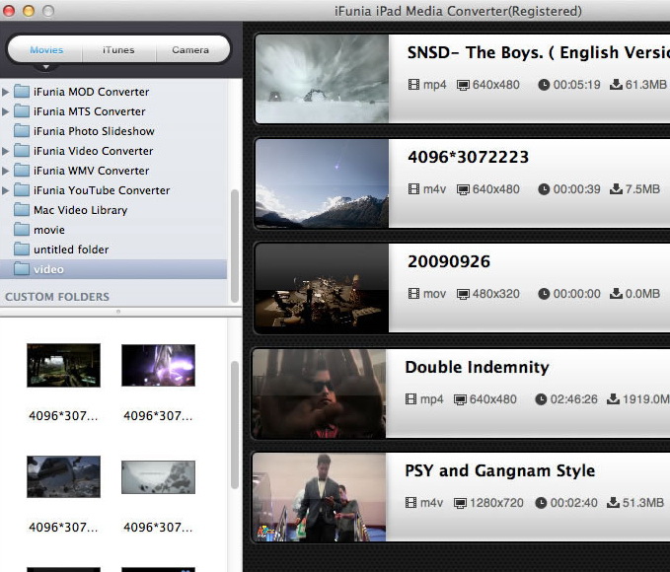Click the file size icon for SNSD video
Viewport: 670px width, 572px height.
[616, 85]
